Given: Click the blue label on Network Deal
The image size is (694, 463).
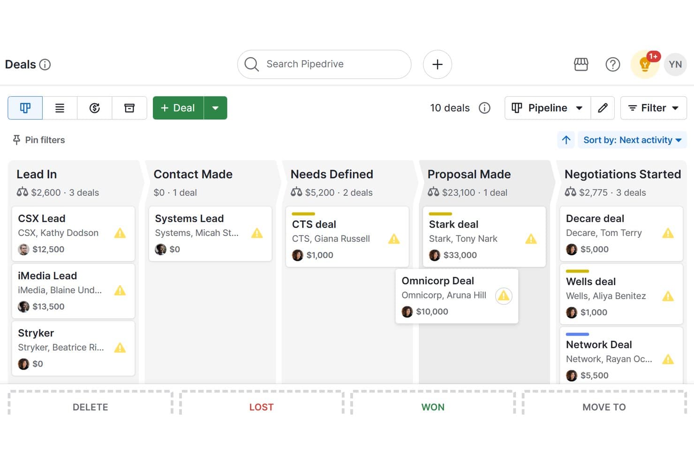Looking at the screenshot, I should pyautogui.click(x=577, y=334).
